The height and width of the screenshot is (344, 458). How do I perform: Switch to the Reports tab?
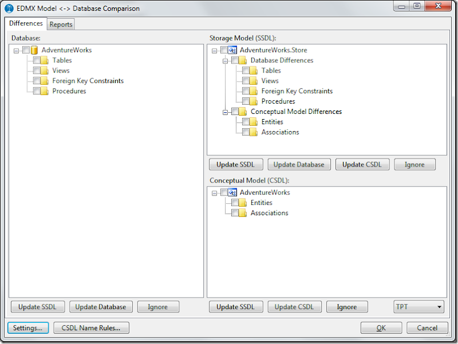tap(61, 24)
